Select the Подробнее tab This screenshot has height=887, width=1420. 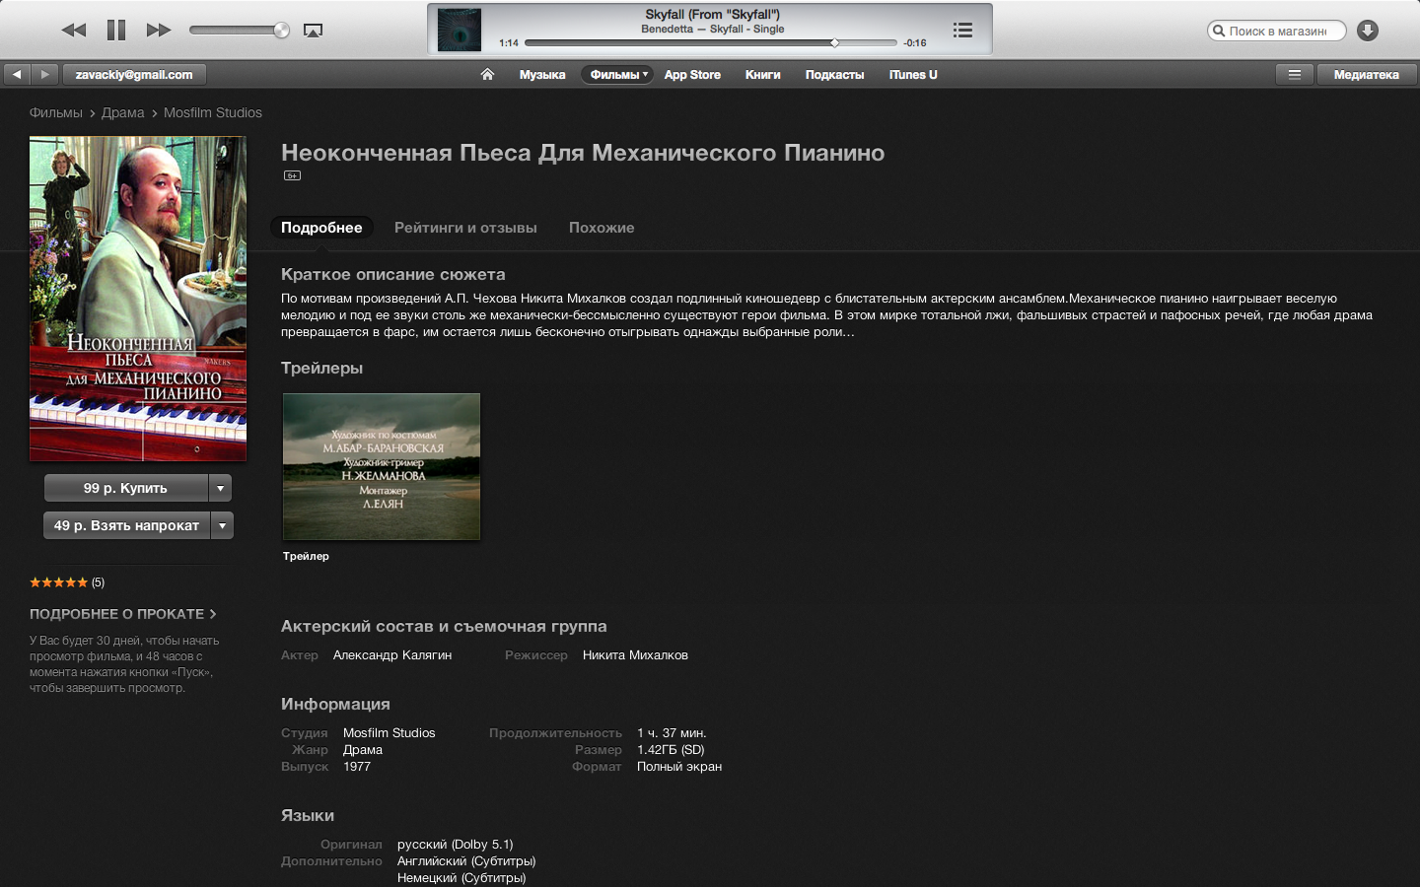pyautogui.click(x=321, y=228)
